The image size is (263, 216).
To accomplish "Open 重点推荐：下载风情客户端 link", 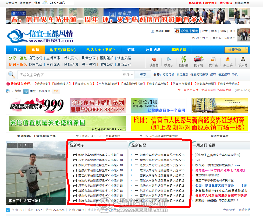I will tap(36, 136).
